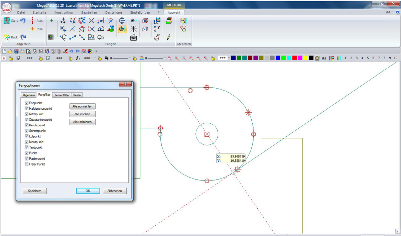Open the Stil dropdown at top right

[390, 12]
